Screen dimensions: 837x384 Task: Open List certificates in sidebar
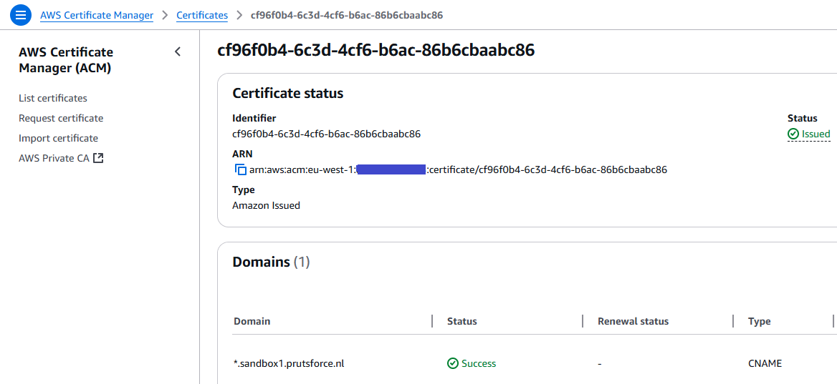click(53, 98)
